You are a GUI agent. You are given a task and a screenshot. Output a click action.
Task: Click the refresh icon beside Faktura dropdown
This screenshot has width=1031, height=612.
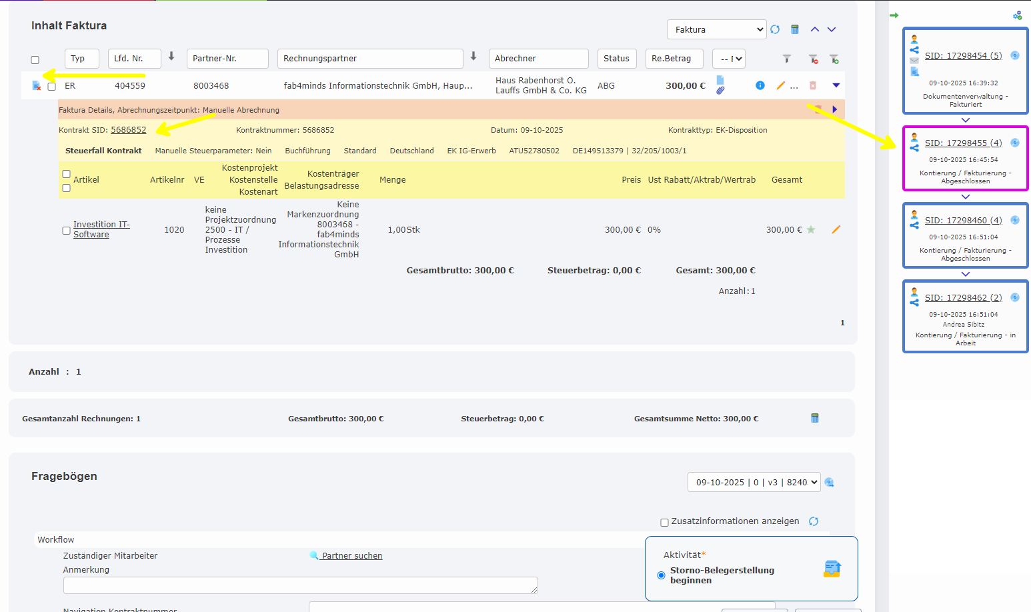coord(775,29)
